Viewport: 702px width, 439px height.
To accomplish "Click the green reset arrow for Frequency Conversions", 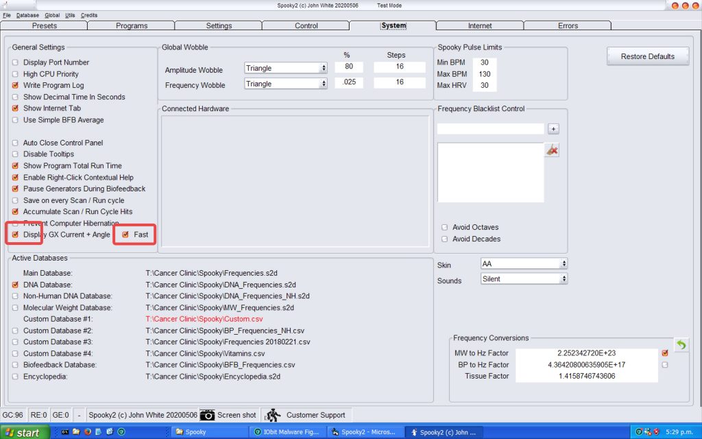I will [681, 345].
